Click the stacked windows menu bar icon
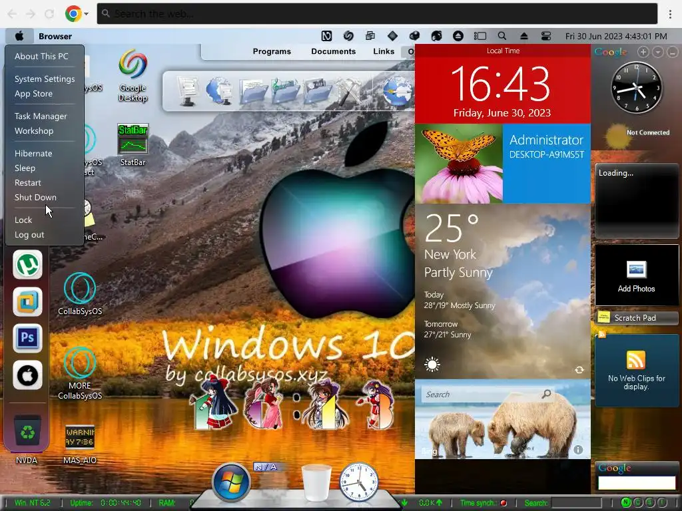This screenshot has width=682, height=511. pos(370,36)
